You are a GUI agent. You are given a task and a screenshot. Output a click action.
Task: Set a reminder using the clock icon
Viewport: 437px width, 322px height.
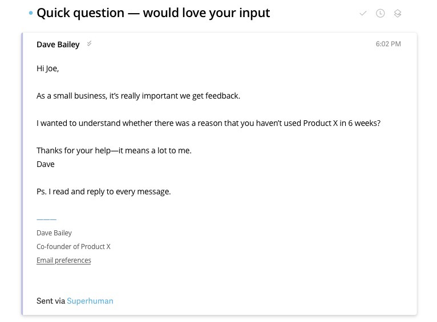(380, 13)
